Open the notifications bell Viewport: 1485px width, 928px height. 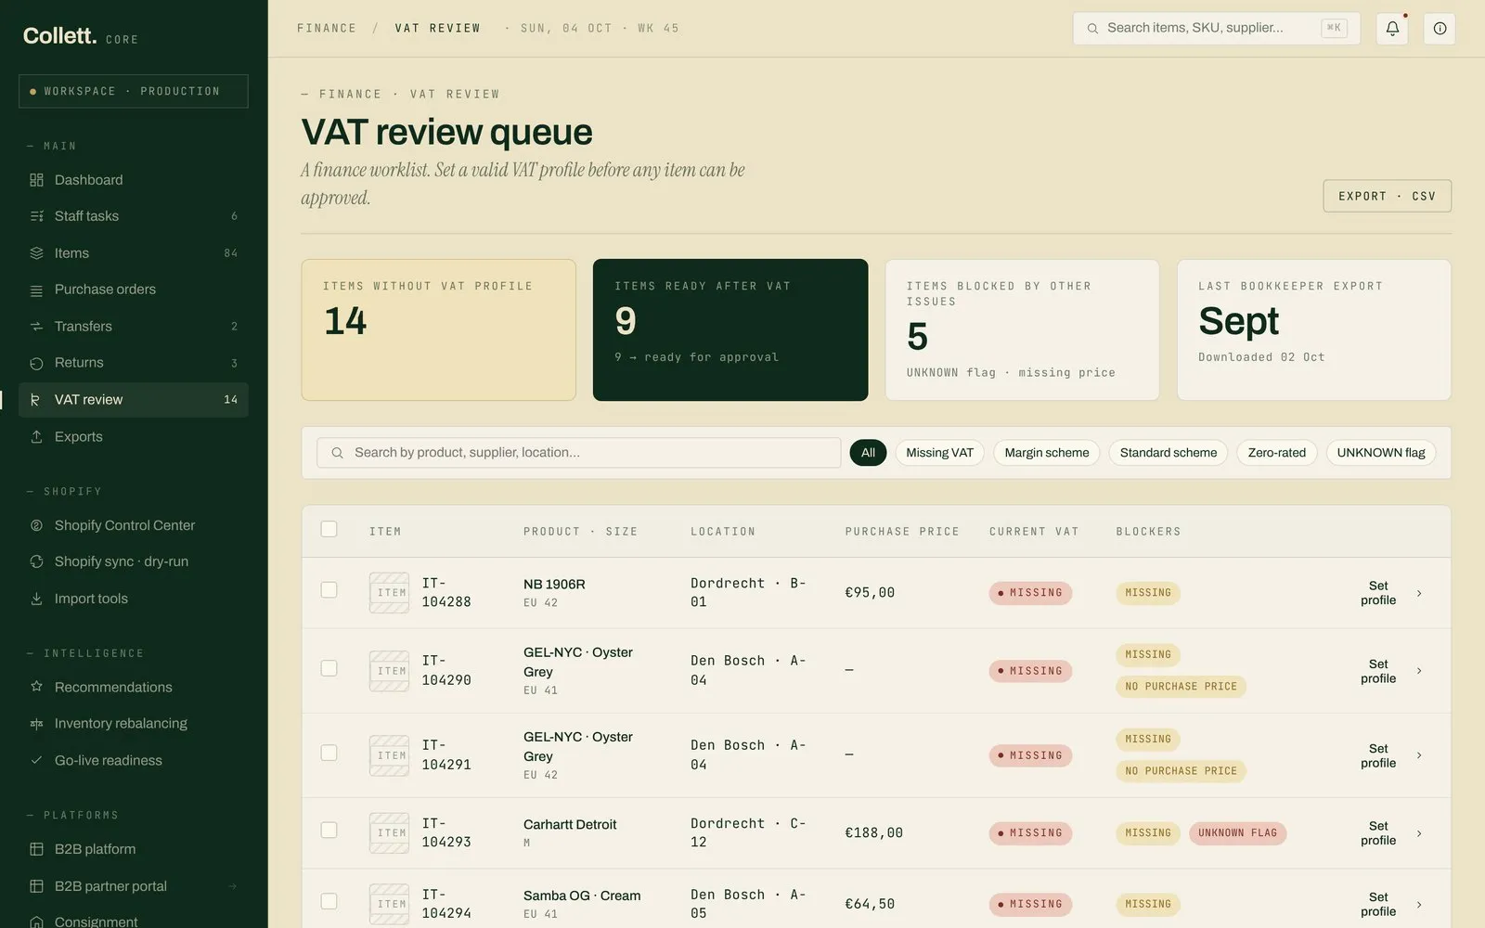point(1392,29)
